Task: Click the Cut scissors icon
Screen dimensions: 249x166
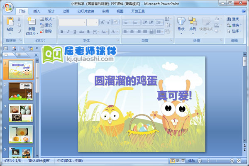Action: coord(19,19)
